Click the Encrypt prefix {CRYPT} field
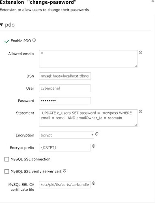Screen dimensions: 155x203 (65, 147)
